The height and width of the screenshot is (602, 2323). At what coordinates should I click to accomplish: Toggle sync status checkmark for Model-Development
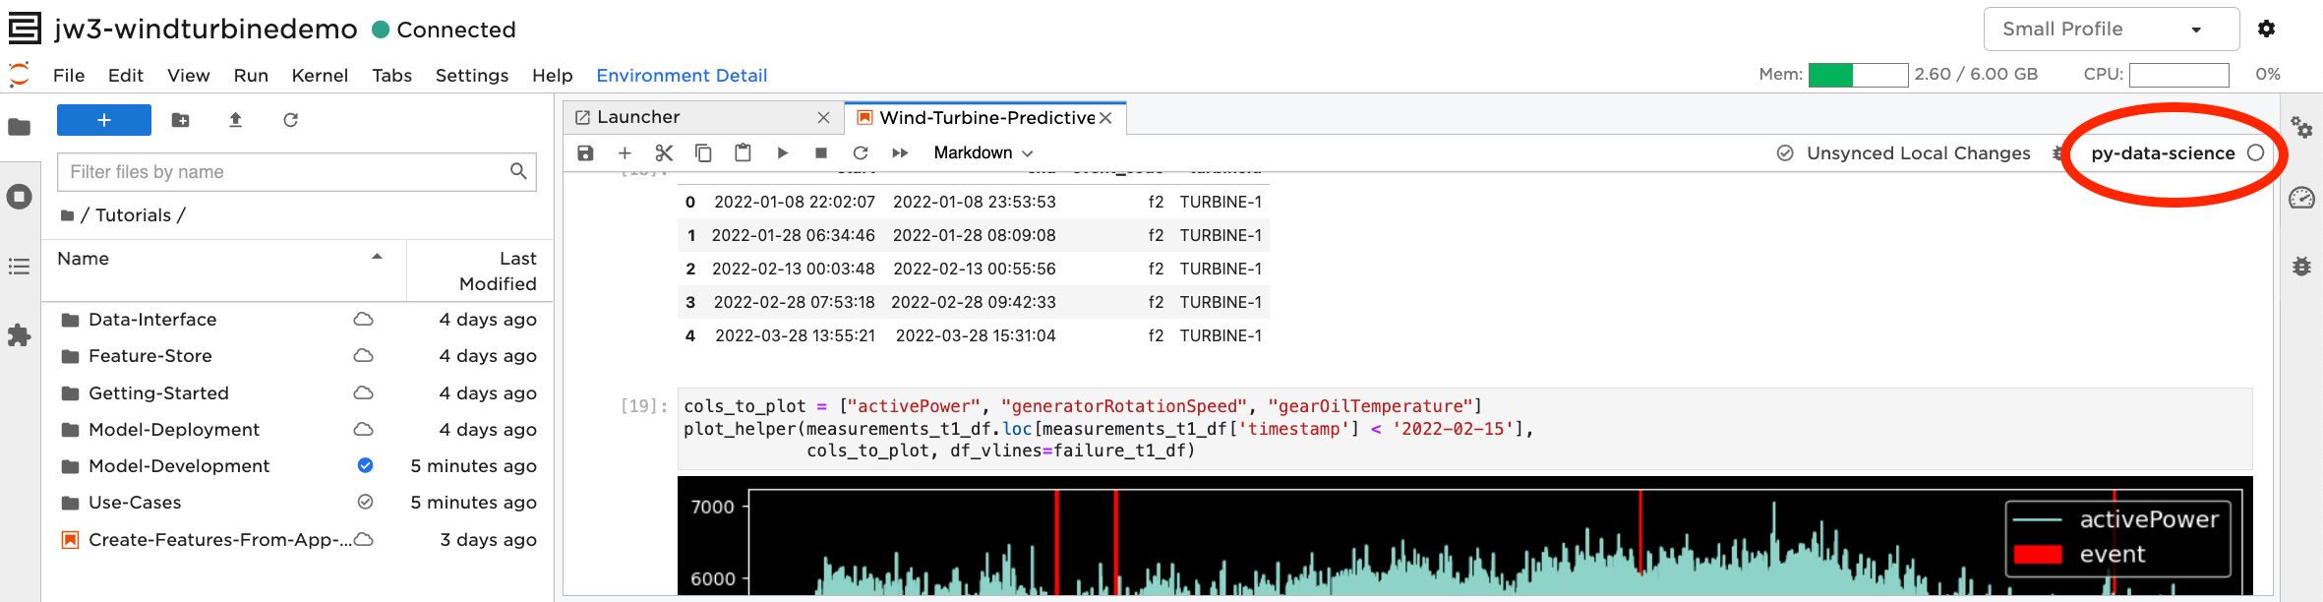pos(365,465)
